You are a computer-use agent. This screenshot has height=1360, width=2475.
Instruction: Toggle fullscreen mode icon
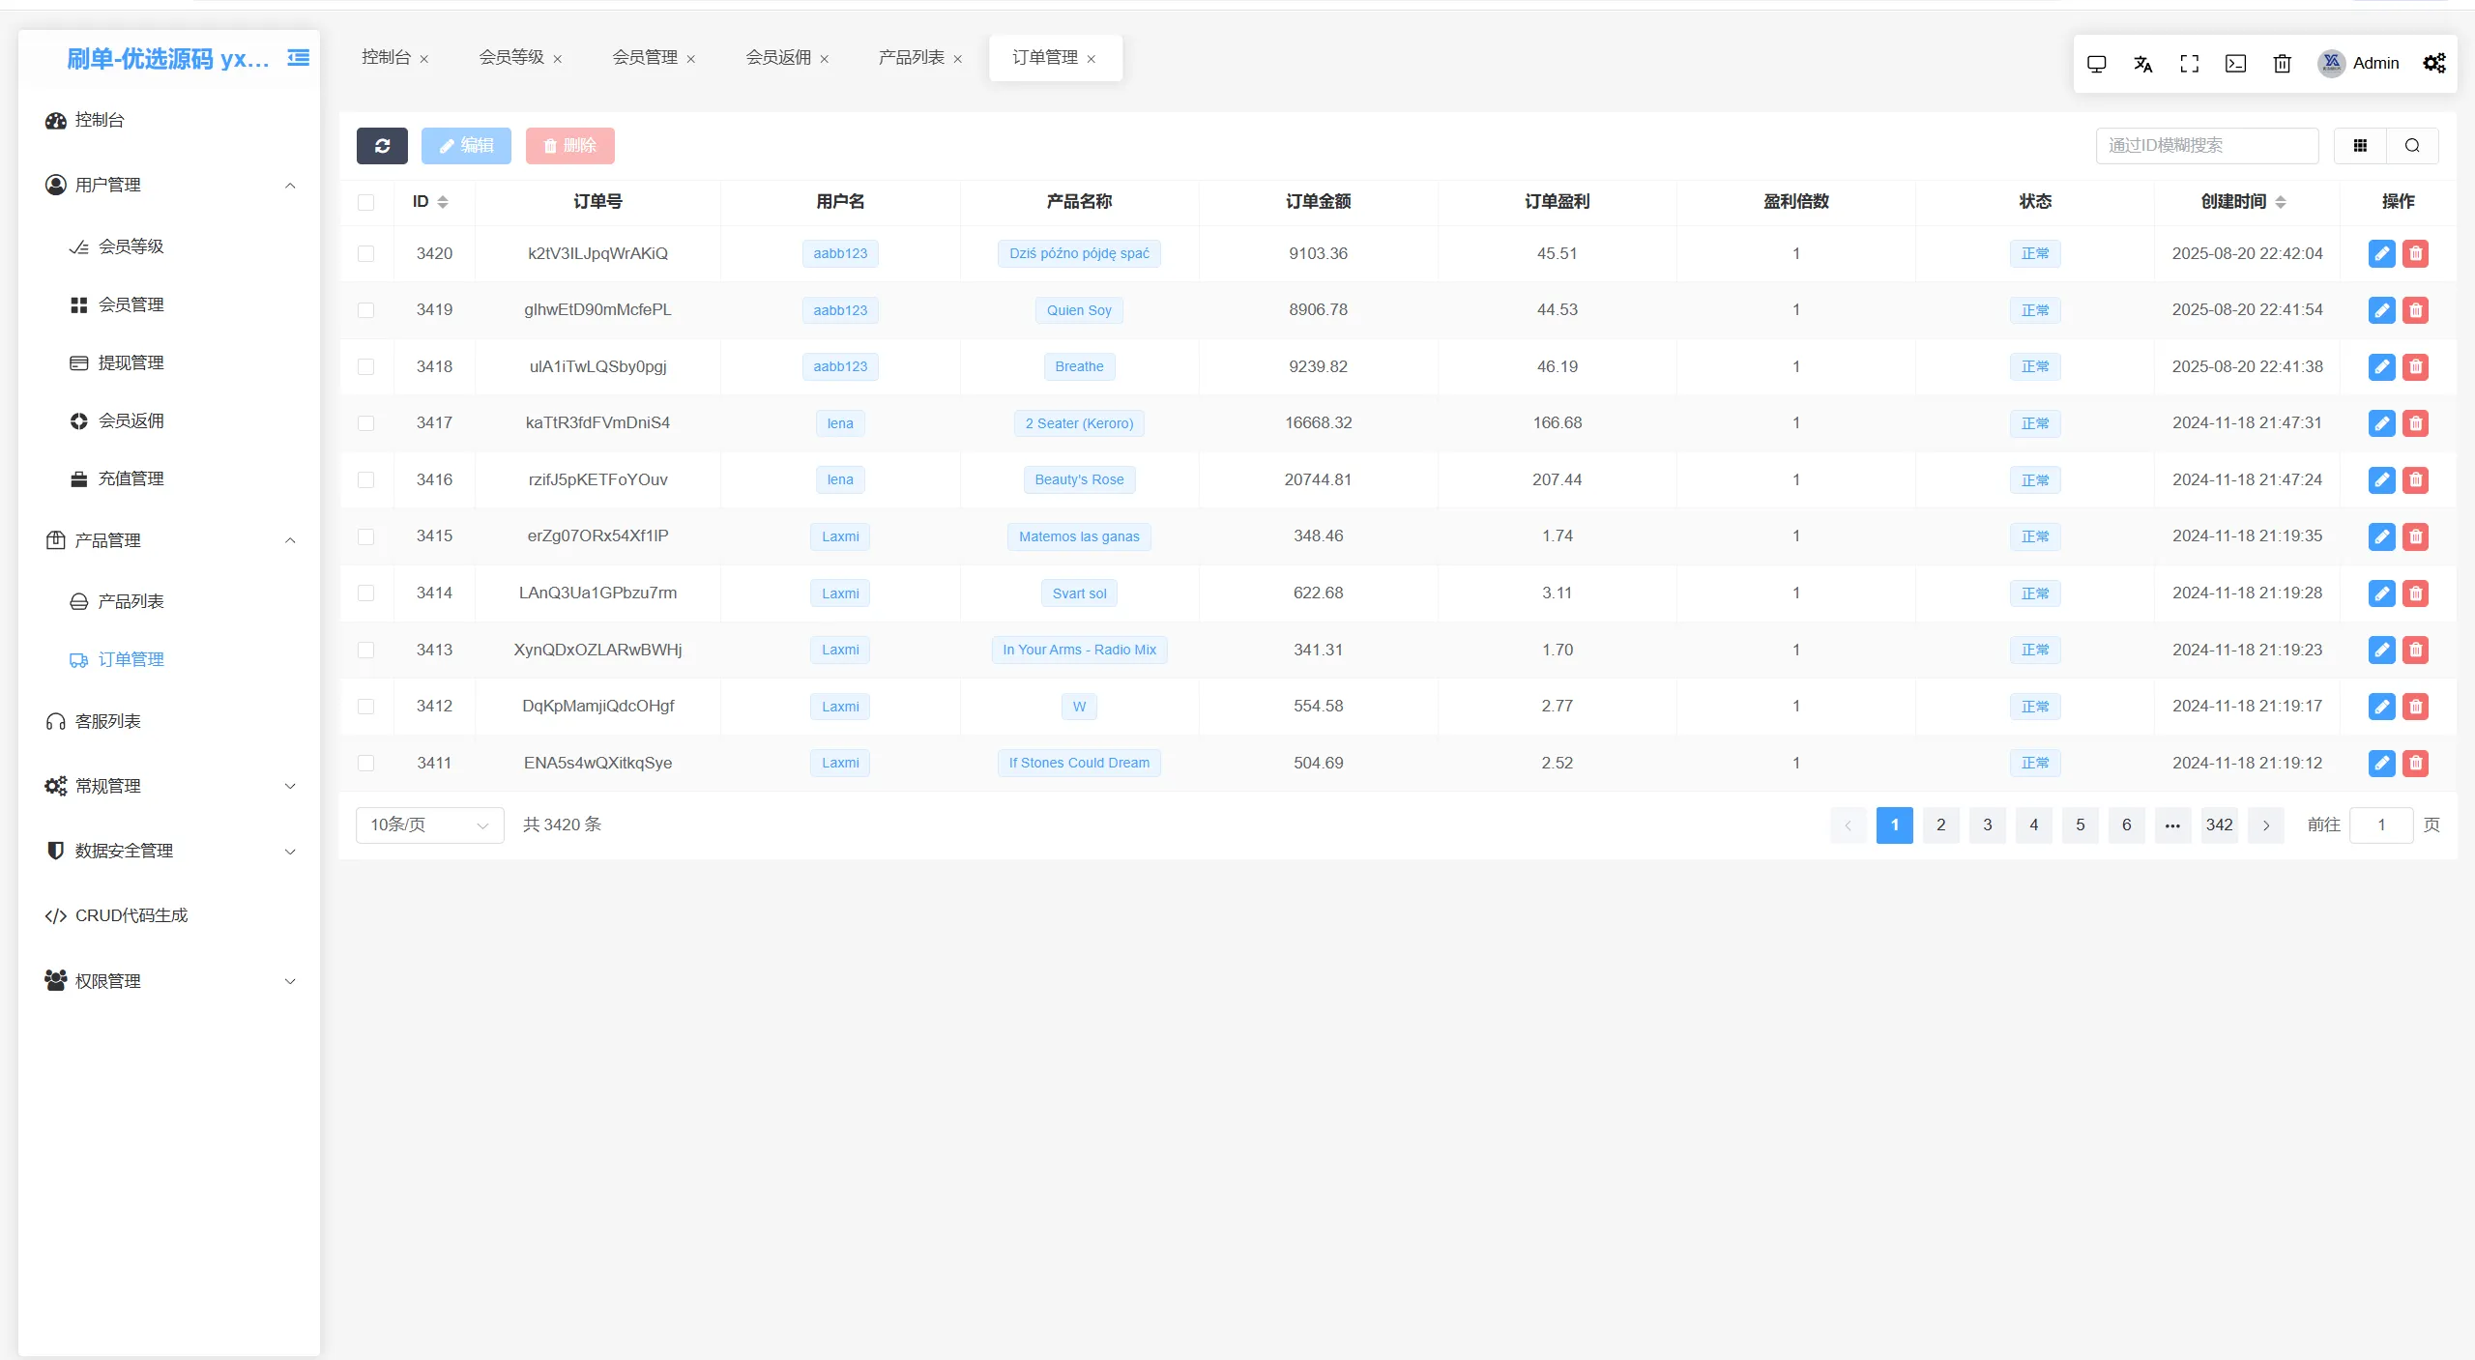pos(2189,64)
